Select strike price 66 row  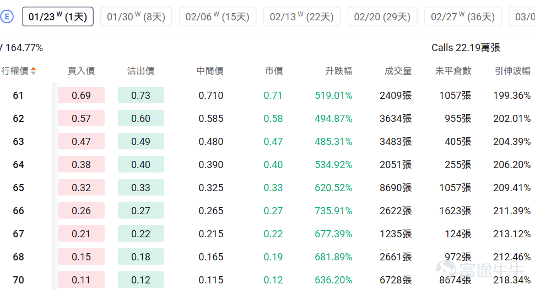(18, 211)
